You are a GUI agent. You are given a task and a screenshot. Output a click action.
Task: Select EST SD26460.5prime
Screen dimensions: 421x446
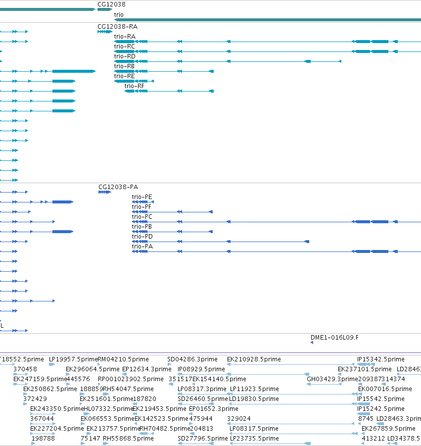tap(203, 399)
